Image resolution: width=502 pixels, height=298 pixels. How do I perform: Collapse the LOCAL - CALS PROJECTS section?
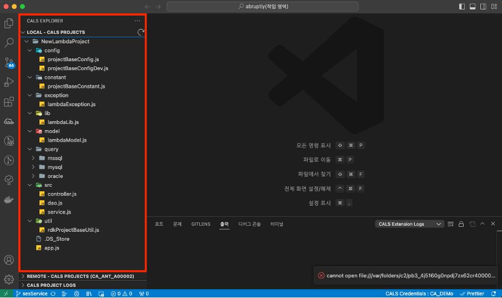pos(23,32)
